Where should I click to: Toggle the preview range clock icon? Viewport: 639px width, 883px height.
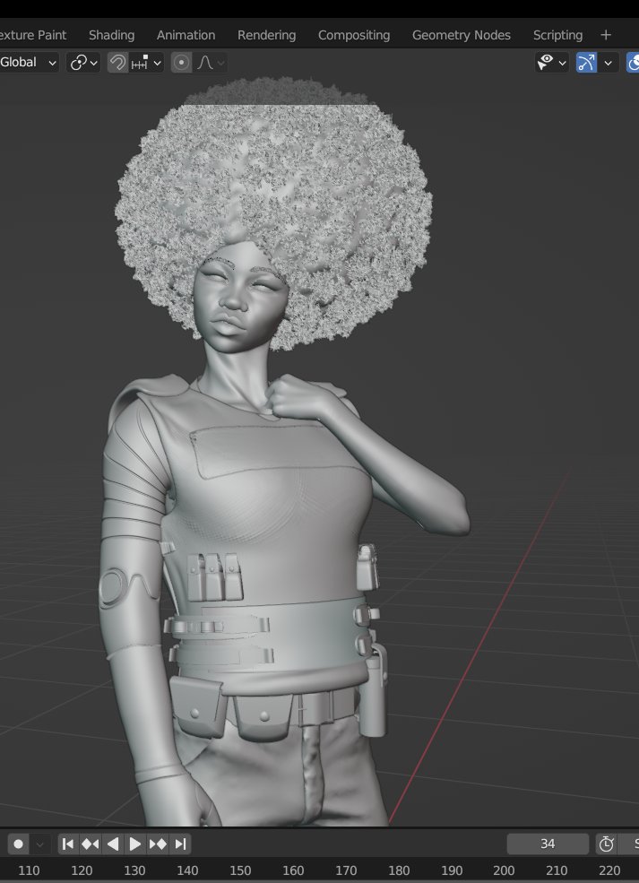click(x=607, y=844)
